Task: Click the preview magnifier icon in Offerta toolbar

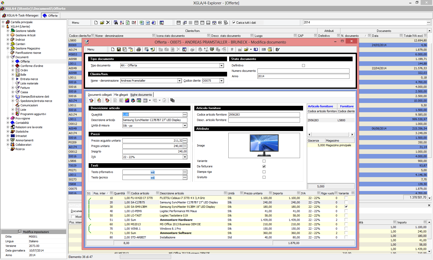Action: click(184, 49)
